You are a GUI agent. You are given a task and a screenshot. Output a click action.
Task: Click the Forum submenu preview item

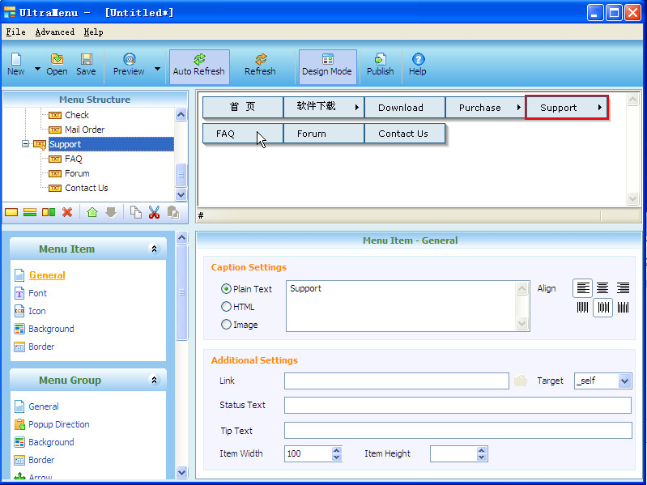click(x=324, y=134)
